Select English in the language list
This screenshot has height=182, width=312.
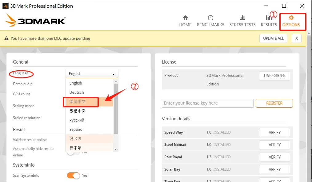pos(89,83)
